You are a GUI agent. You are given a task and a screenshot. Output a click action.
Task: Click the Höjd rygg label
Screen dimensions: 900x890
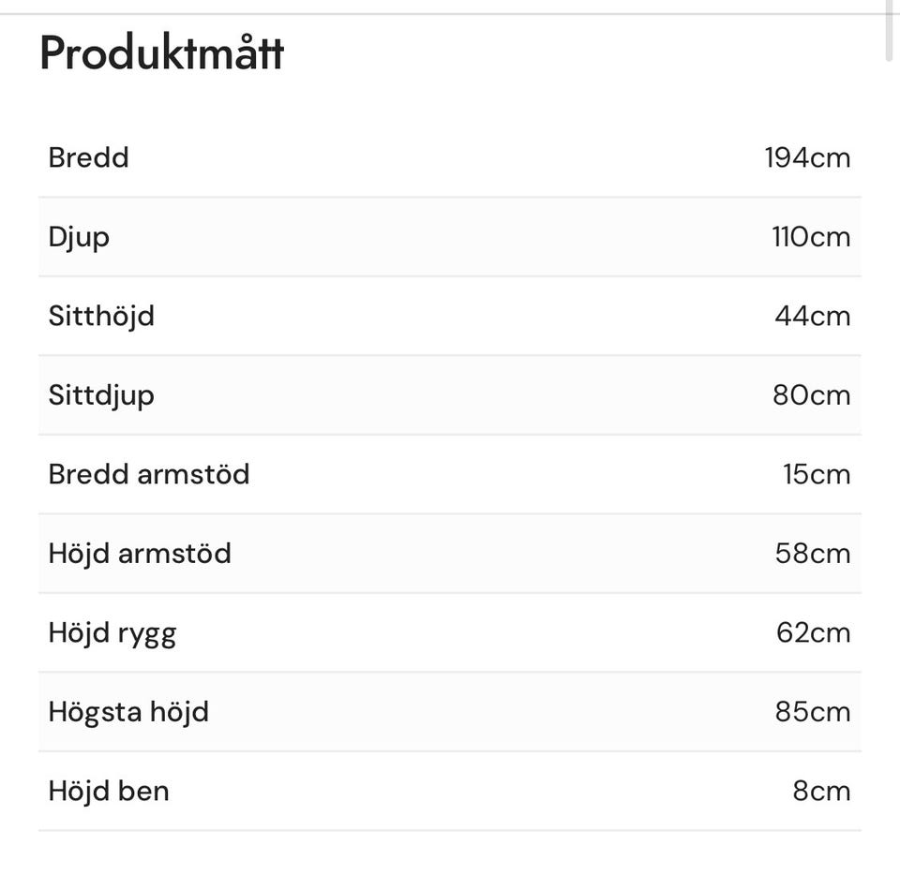click(x=112, y=632)
